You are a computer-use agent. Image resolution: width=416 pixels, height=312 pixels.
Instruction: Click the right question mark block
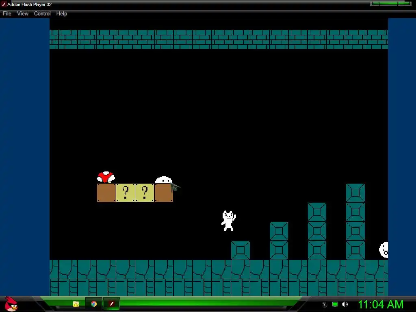tap(145, 193)
